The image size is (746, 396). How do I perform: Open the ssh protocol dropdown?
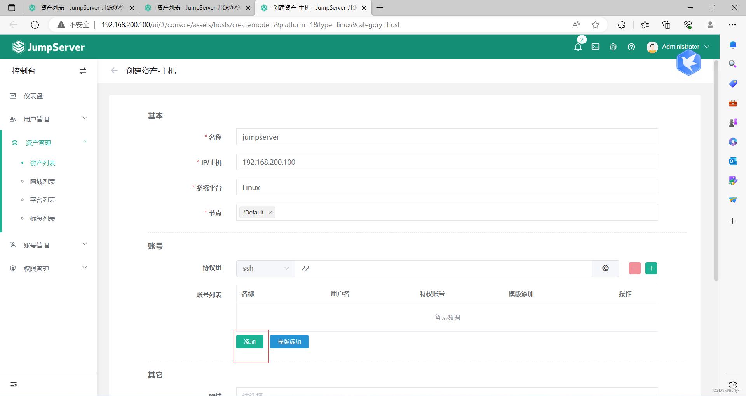266,268
